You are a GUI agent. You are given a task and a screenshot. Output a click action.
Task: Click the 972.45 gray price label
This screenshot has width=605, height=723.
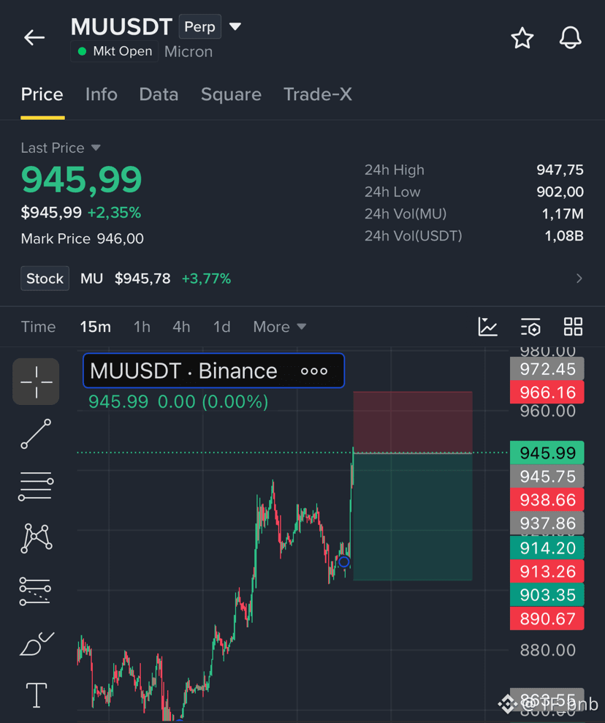[547, 369]
